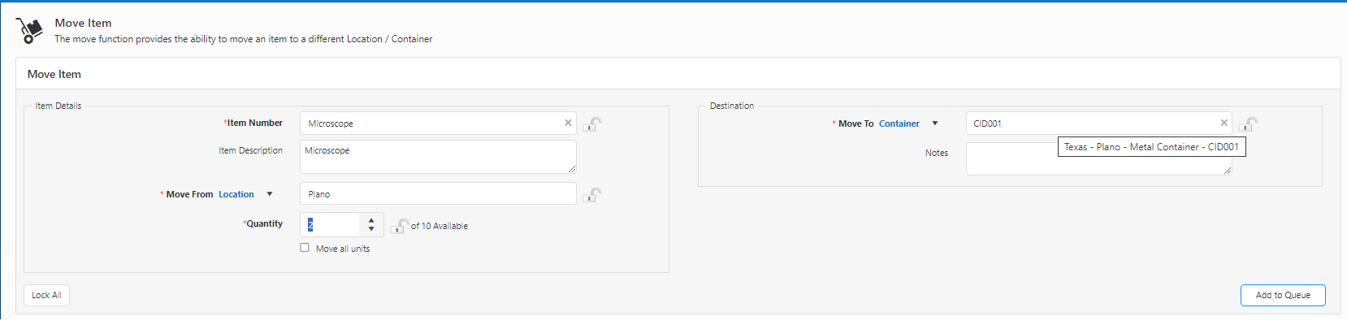This screenshot has height=325, width=1347.
Task: Expand the Move To type dropdown arrow
Action: point(934,123)
